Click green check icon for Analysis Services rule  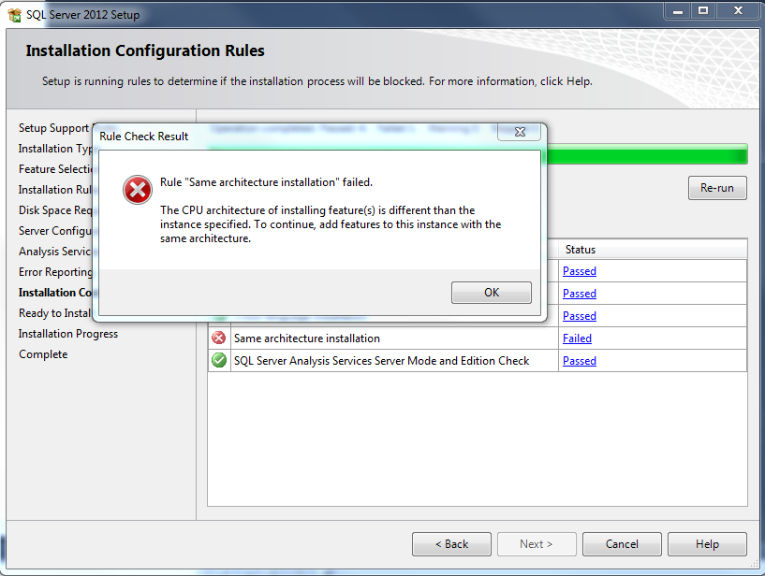point(219,360)
